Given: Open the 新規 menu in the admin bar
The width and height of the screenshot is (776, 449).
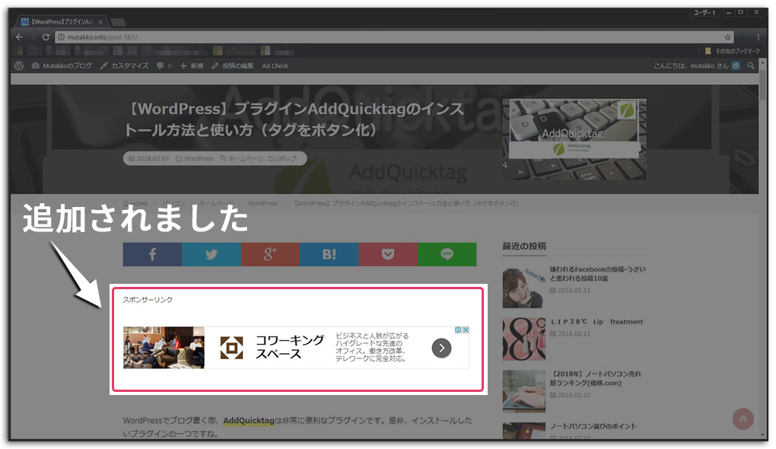Looking at the screenshot, I should [x=192, y=65].
